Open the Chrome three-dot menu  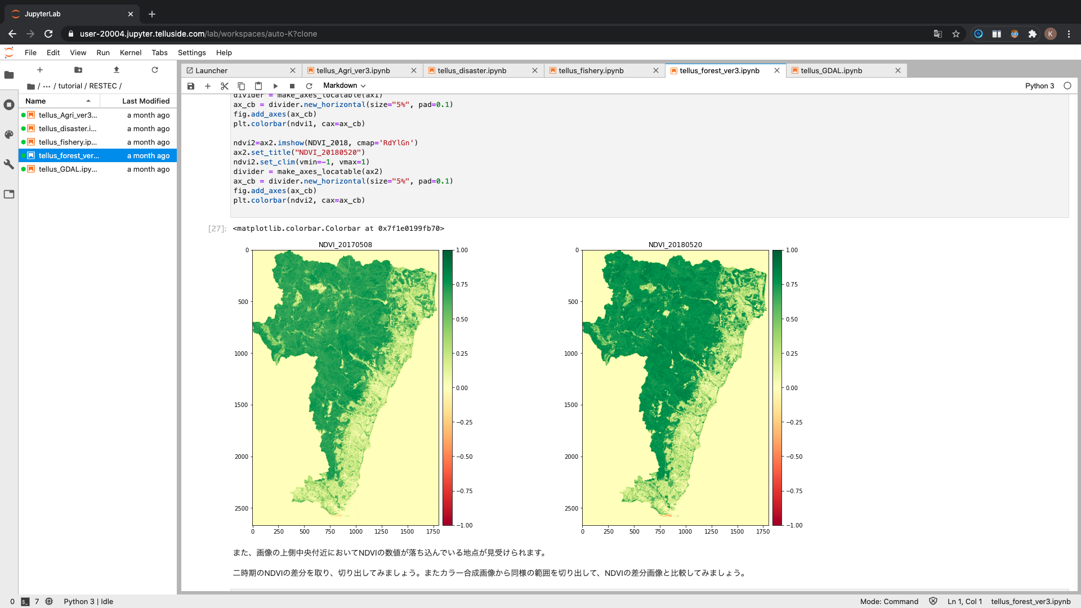1069,34
